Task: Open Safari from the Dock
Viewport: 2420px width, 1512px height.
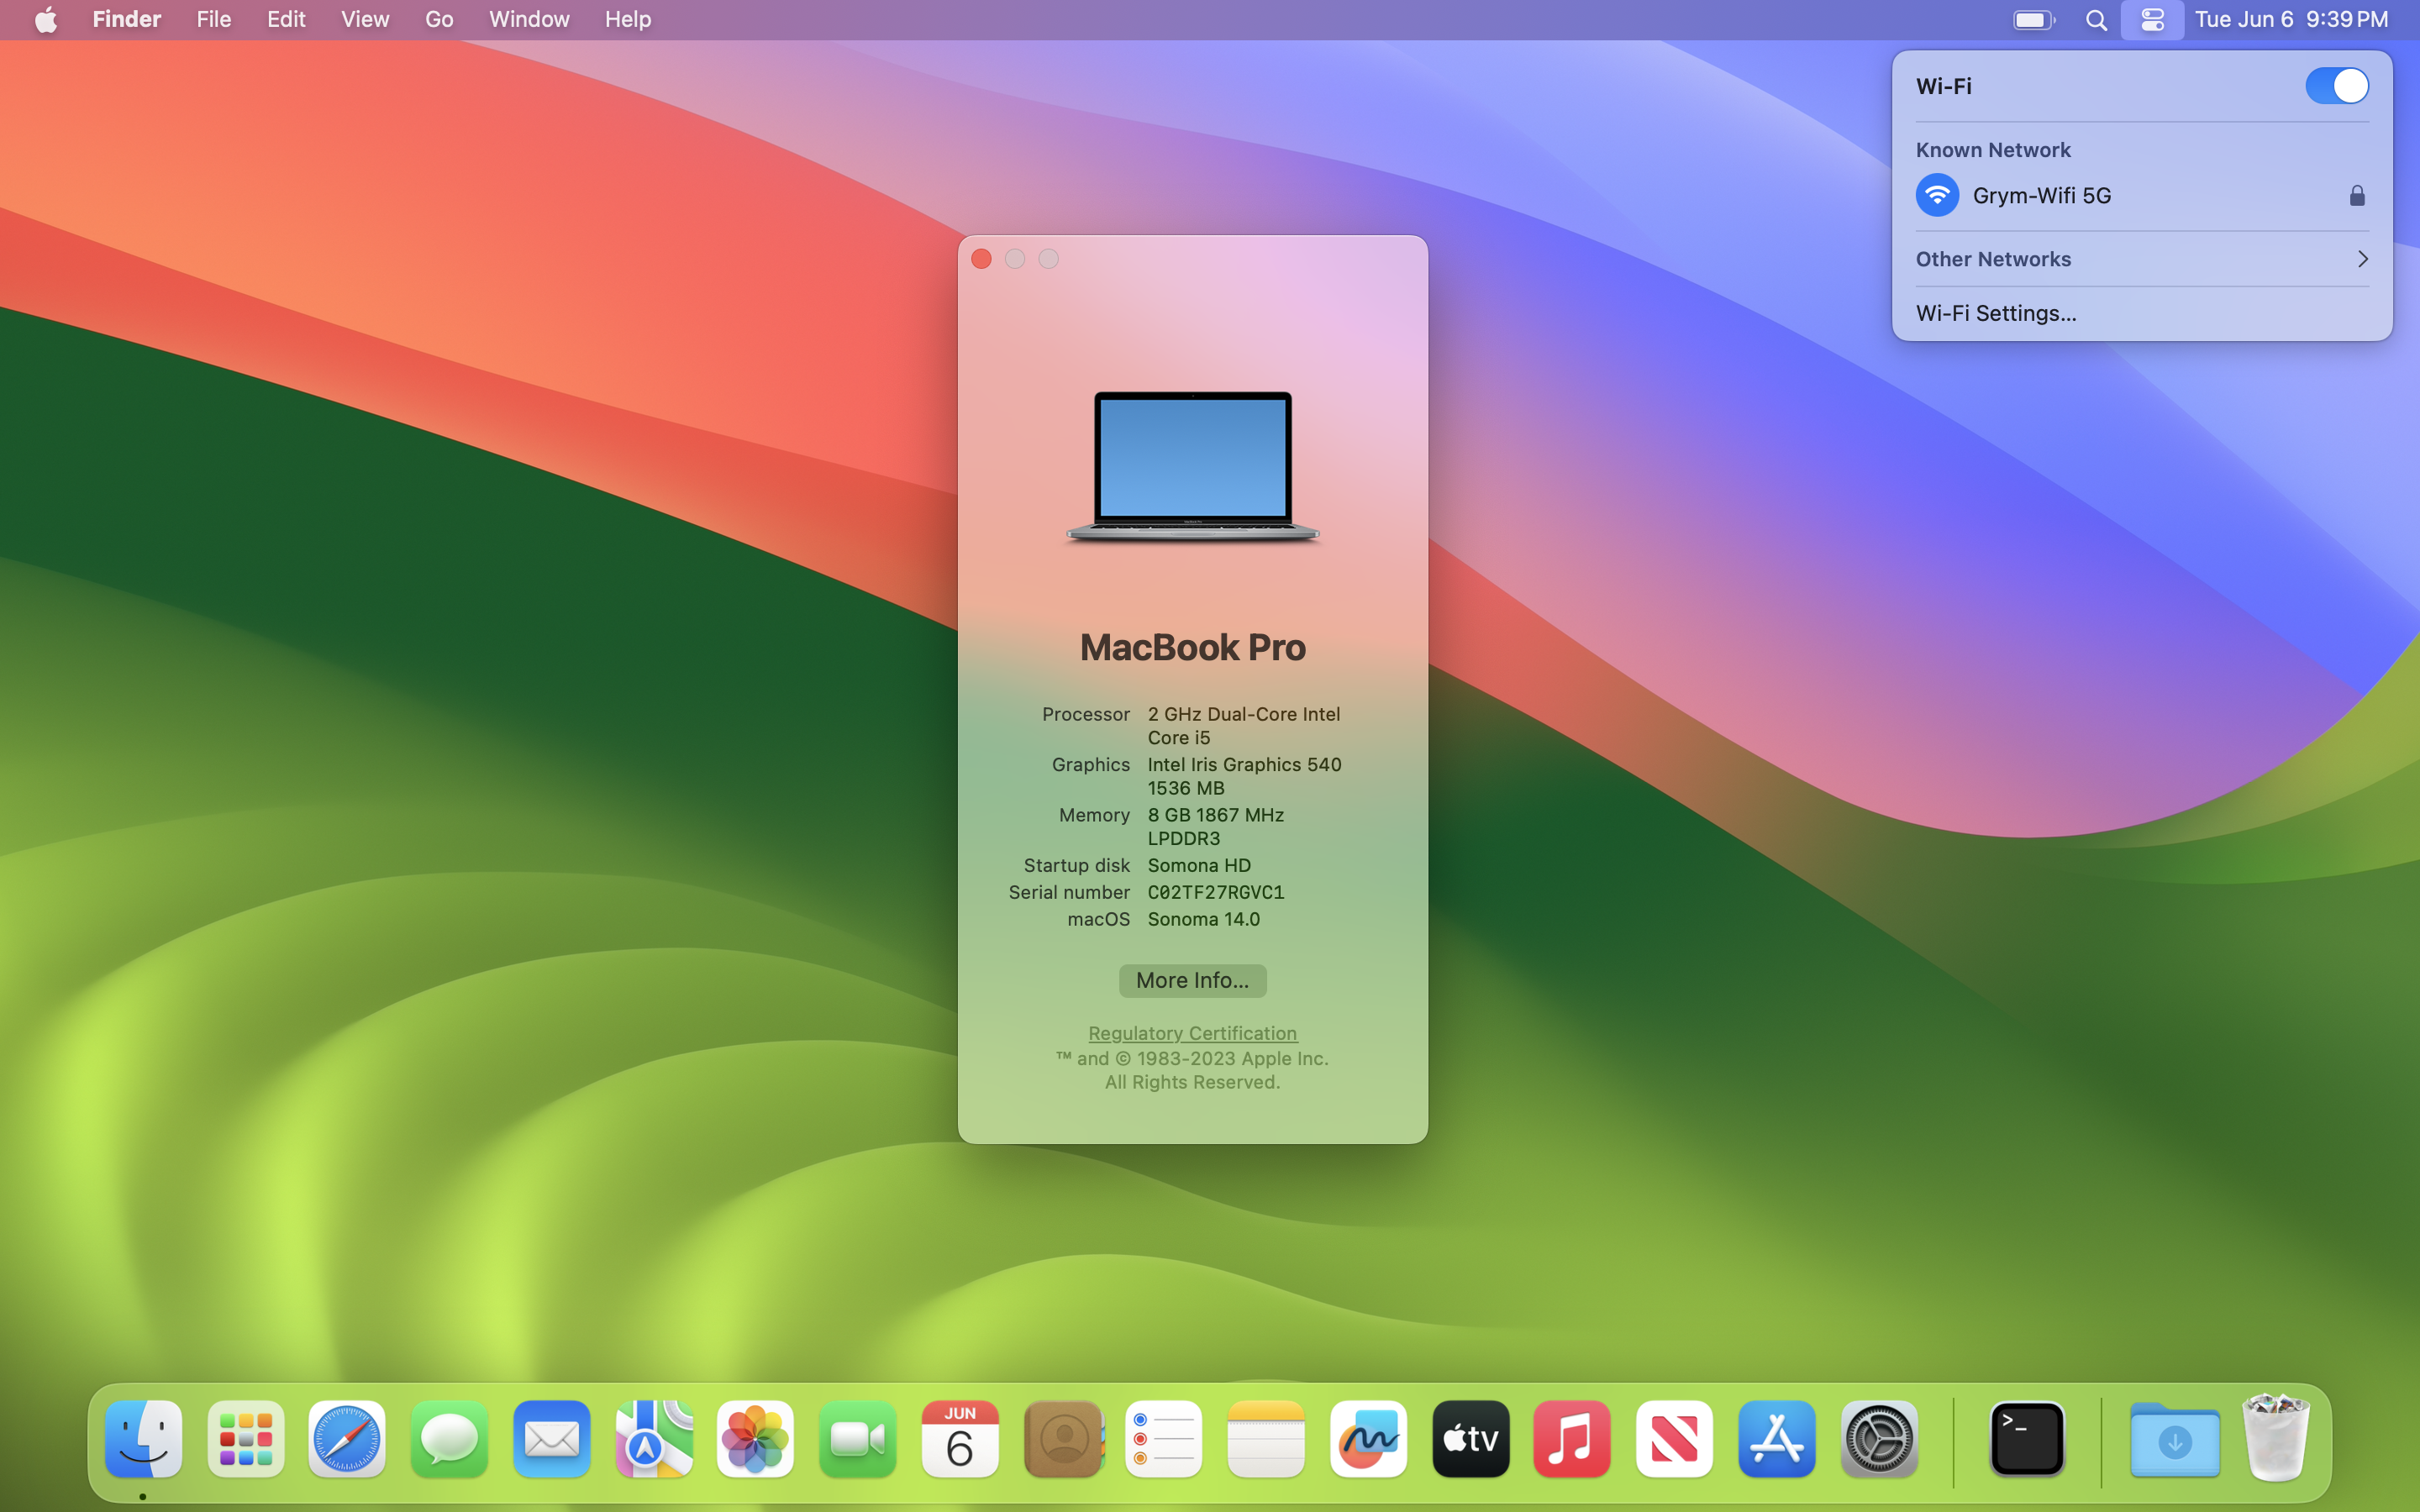Action: point(347,1439)
